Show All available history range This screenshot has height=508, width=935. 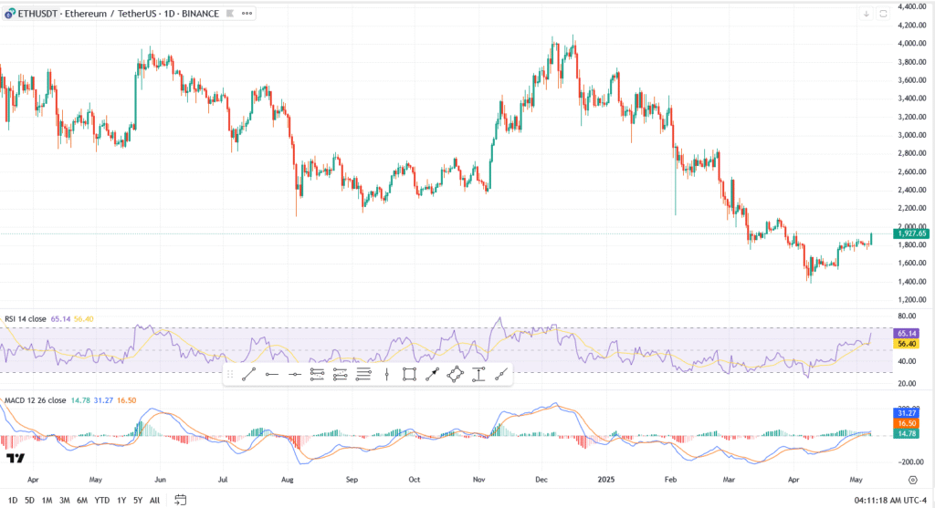coord(154,499)
